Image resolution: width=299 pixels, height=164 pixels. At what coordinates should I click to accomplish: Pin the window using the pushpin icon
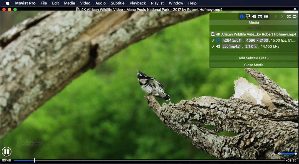point(295,10)
